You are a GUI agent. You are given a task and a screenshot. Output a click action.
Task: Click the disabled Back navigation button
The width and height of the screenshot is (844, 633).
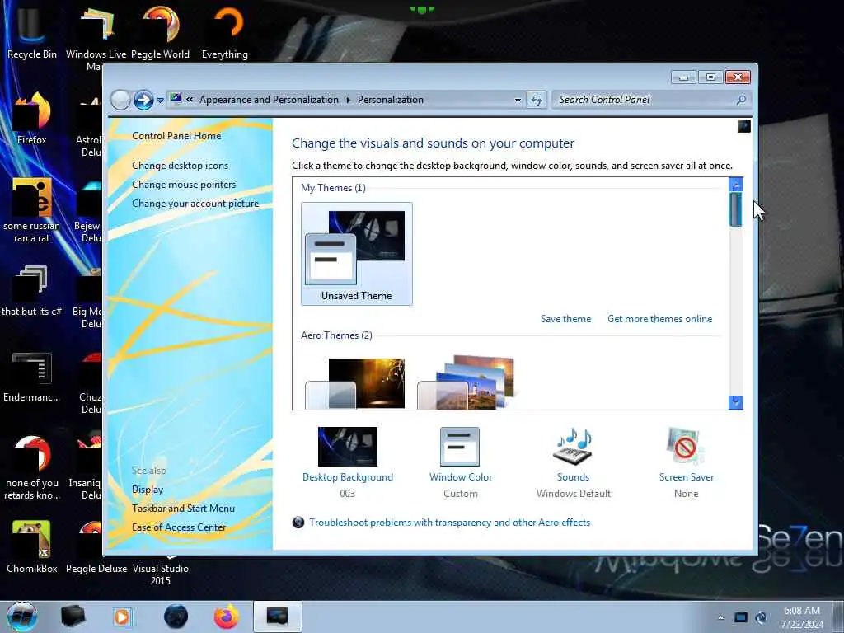[x=120, y=100]
